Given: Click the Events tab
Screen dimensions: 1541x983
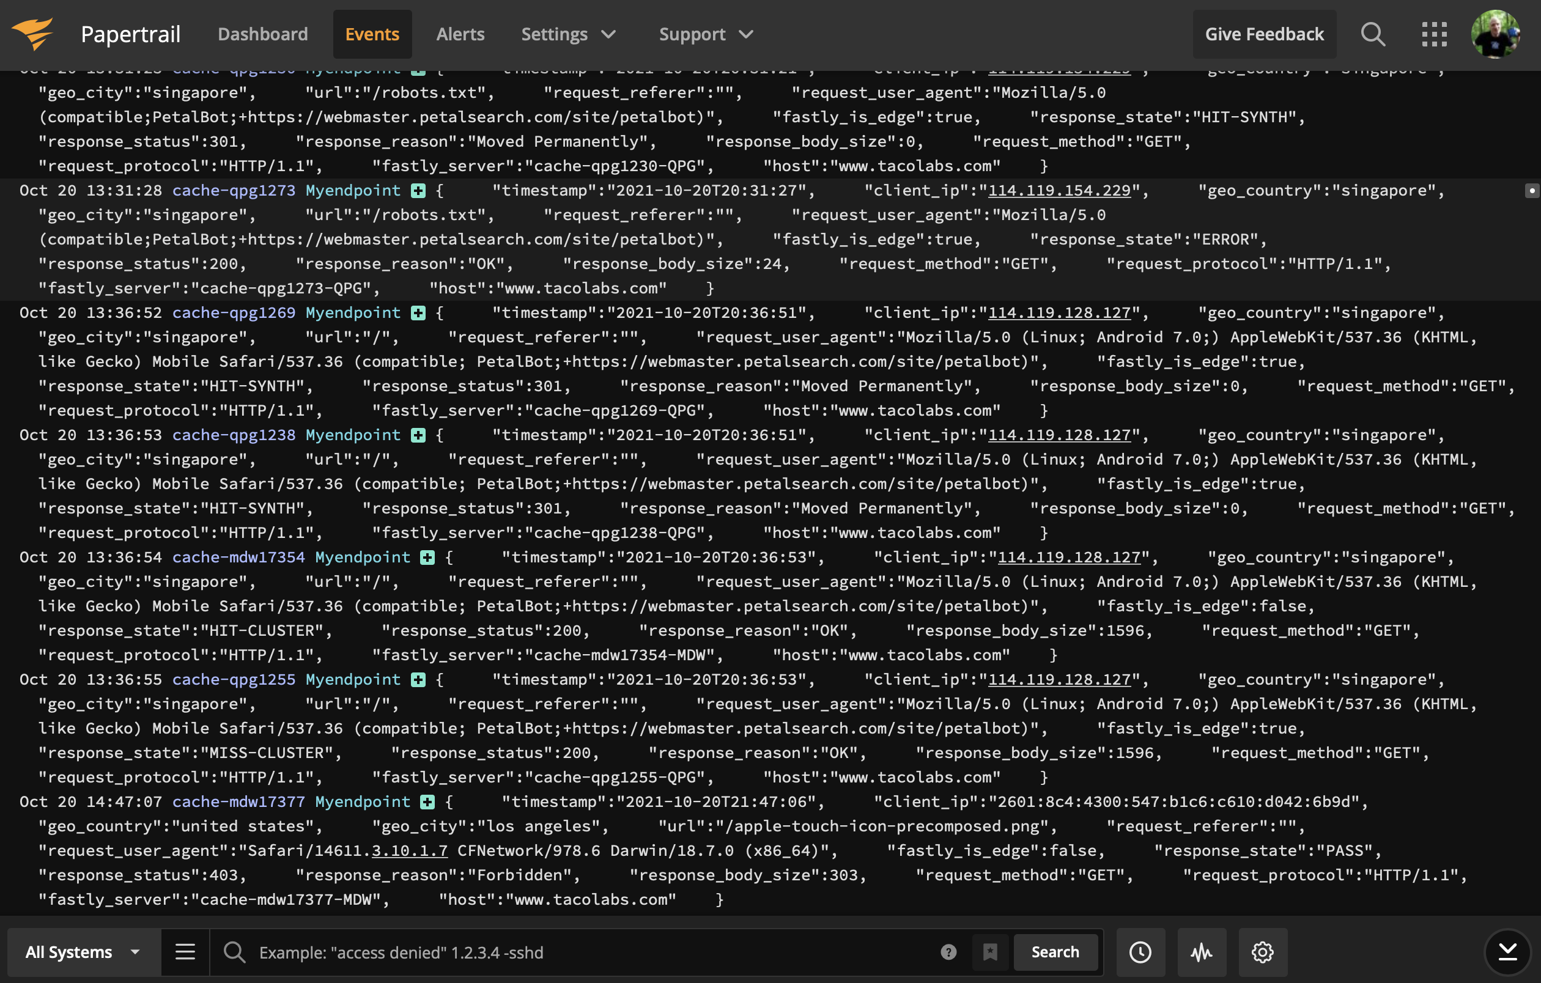Looking at the screenshot, I should tap(372, 32).
